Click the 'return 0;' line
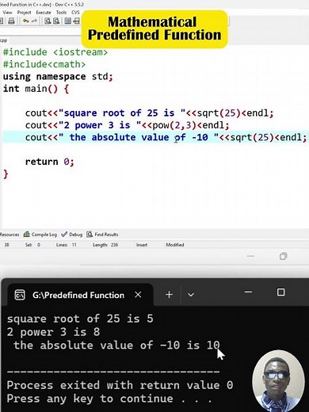Screen dimensions: 309x412 (x=50, y=162)
